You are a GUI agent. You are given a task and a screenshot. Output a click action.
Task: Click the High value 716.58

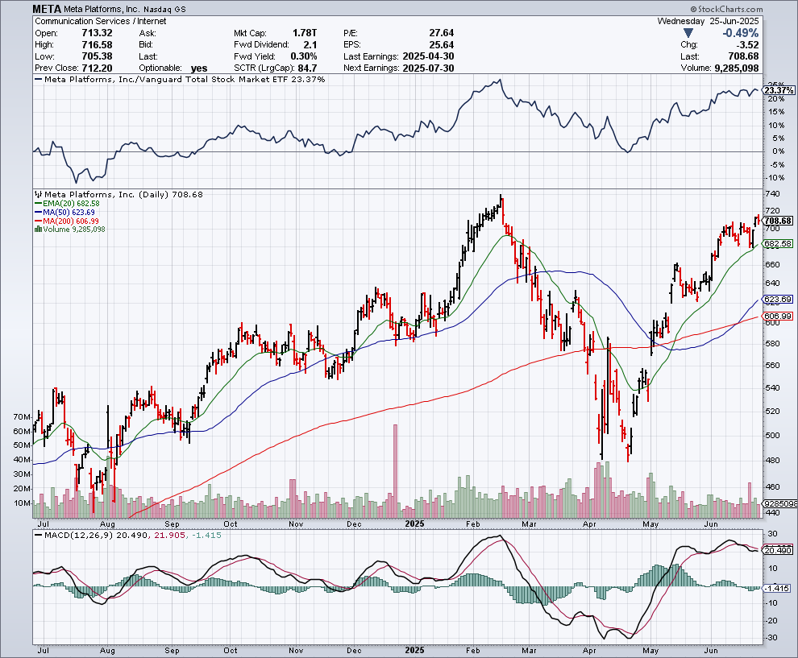(98, 45)
